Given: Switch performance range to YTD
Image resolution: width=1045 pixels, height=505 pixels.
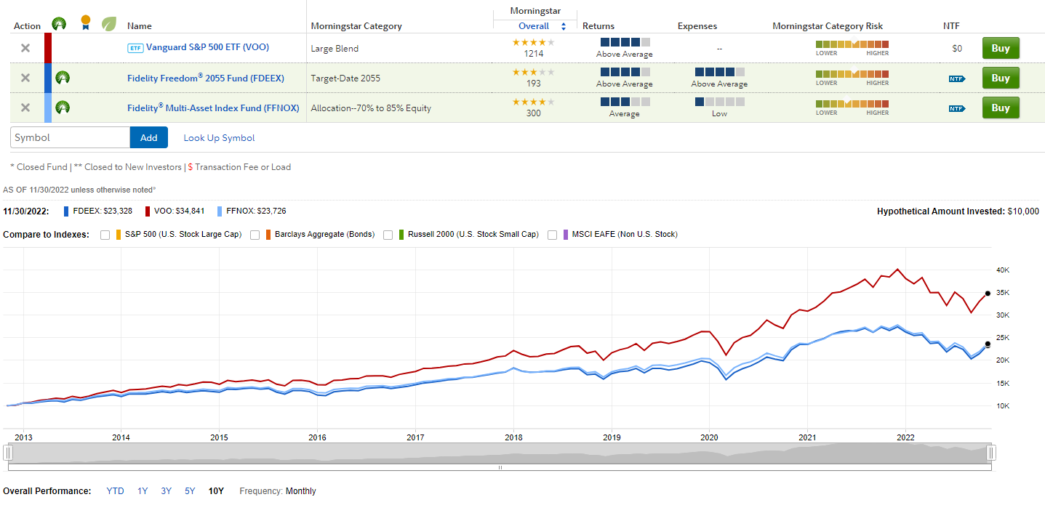Looking at the screenshot, I should pos(115,491).
